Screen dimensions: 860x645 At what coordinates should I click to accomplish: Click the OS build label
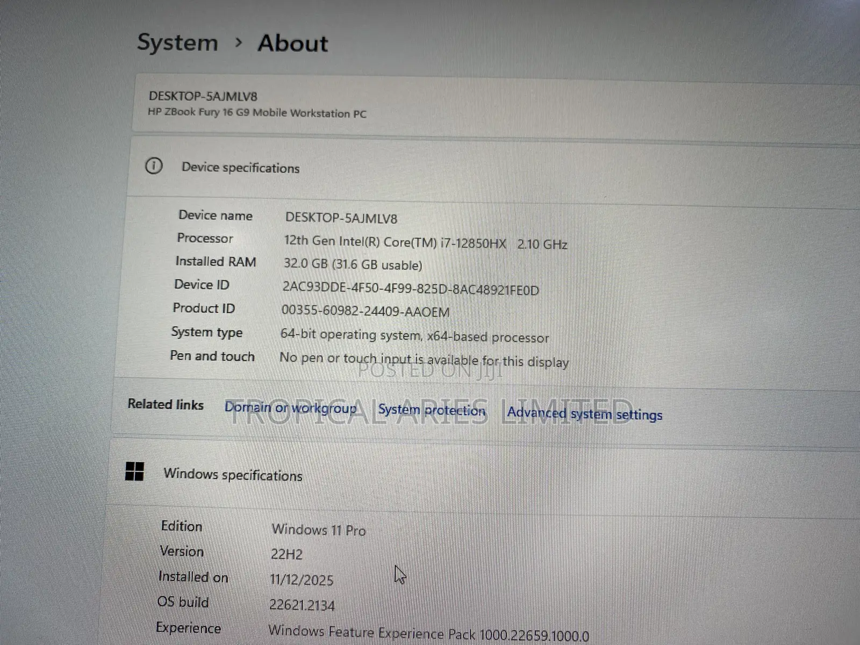[183, 602]
